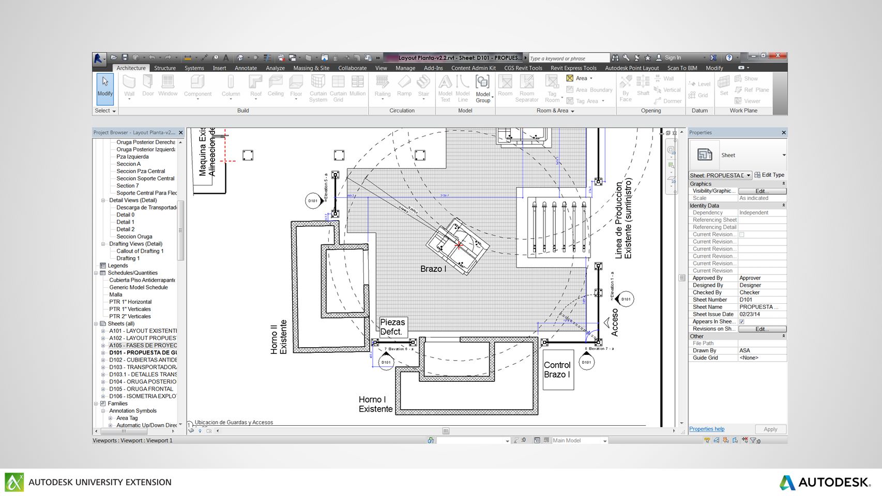The width and height of the screenshot is (882, 496).
Task: Open the Manage ribbon tab
Action: tap(405, 68)
